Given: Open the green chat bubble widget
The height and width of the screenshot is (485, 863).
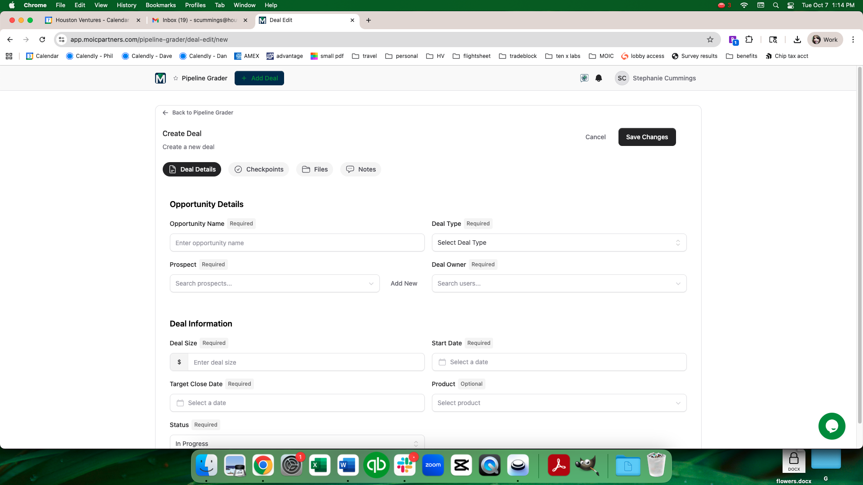Looking at the screenshot, I should [832, 426].
